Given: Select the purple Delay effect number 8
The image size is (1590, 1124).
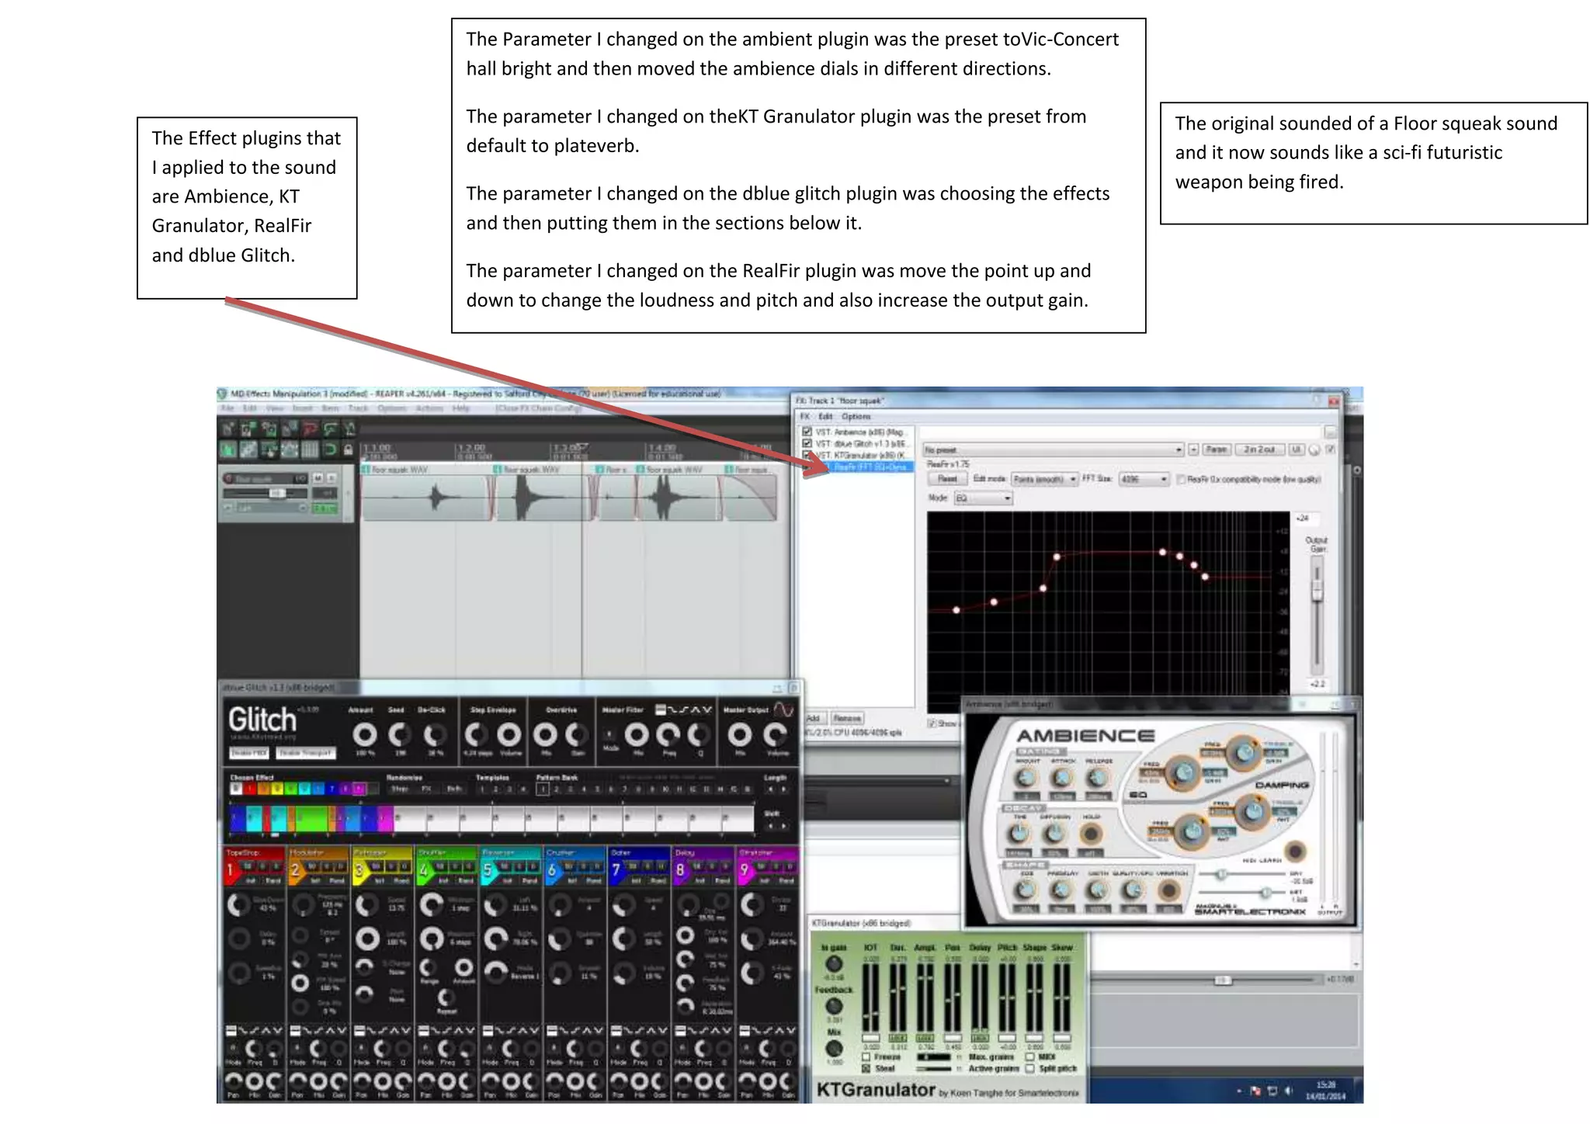Looking at the screenshot, I should coord(680,871).
